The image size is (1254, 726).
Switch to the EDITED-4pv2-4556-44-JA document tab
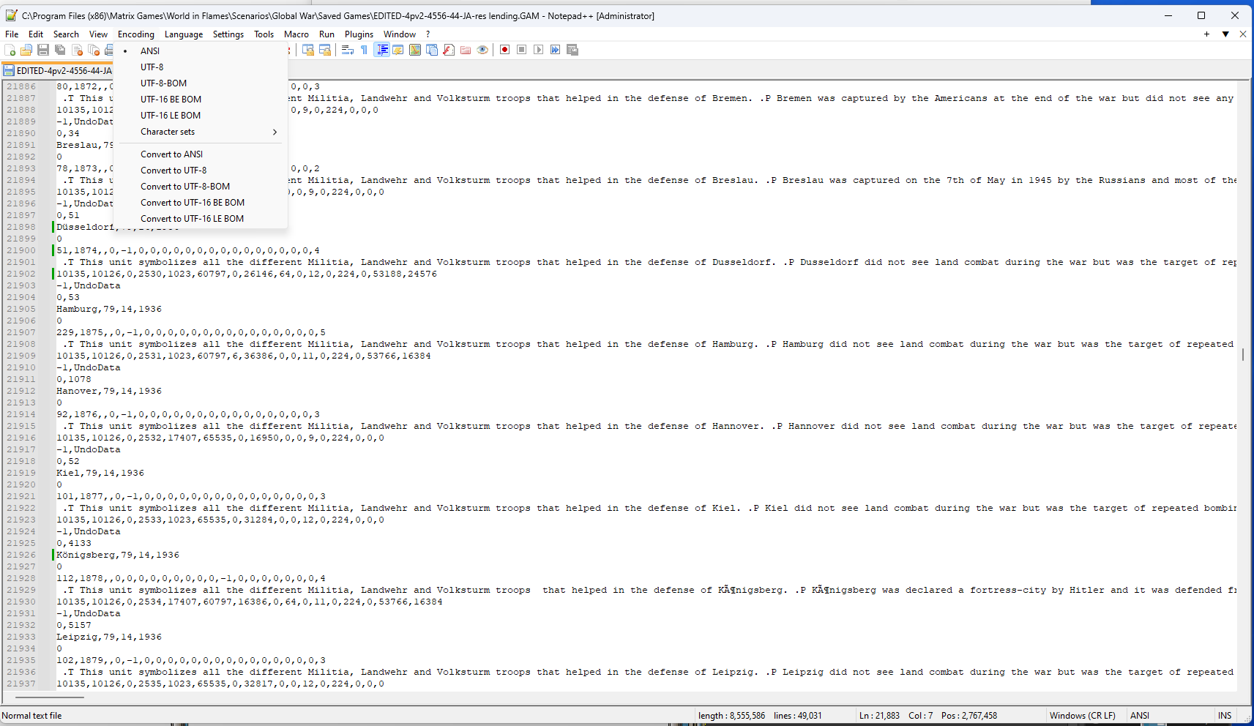tap(58, 71)
